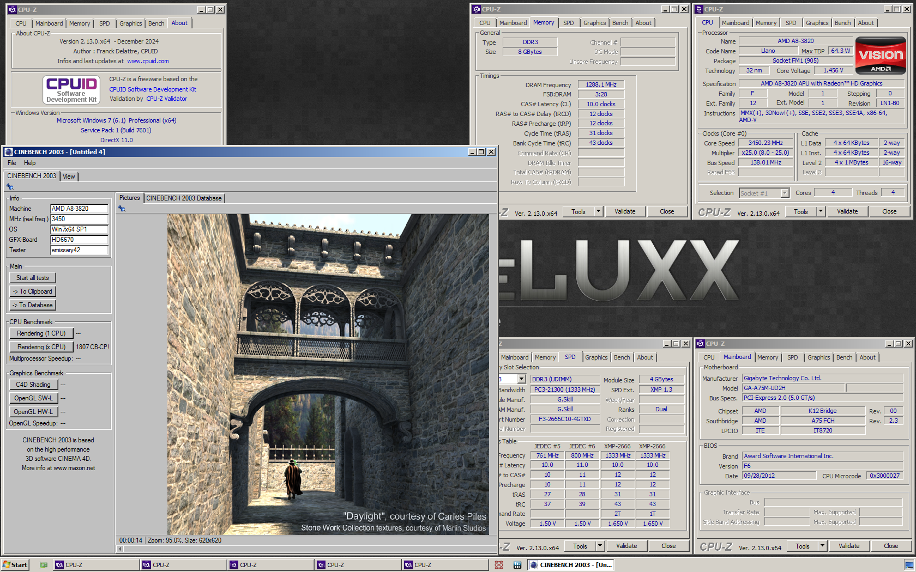Click the Tools button in the Mainboard window
The width and height of the screenshot is (916, 572).
803,546
